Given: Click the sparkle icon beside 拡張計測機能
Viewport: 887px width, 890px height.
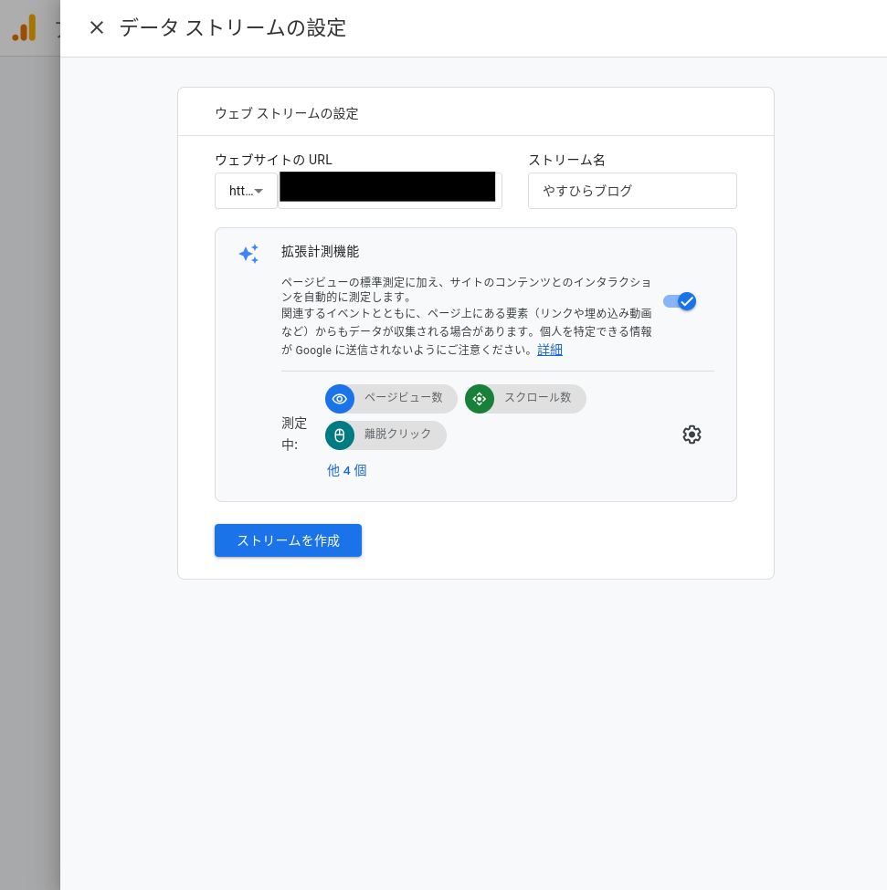Looking at the screenshot, I should pyautogui.click(x=248, y=254).
